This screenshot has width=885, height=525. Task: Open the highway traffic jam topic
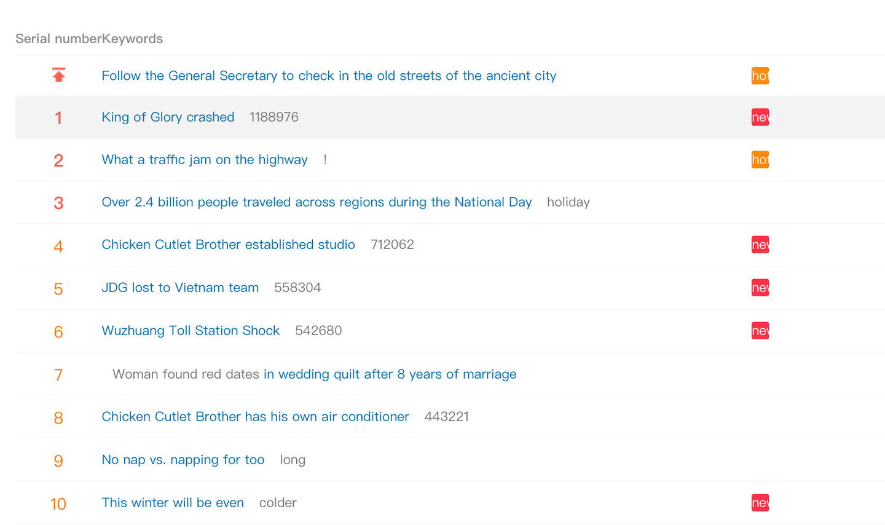click(205, 160)
